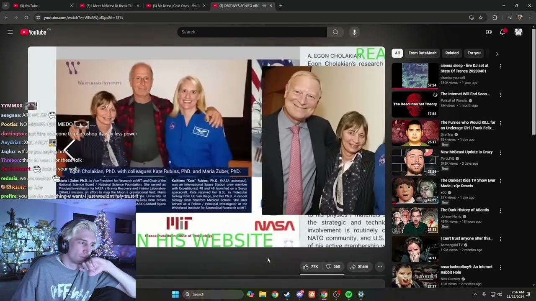
Task: Open The Furries video thumbnail
Action: [415, 133]
